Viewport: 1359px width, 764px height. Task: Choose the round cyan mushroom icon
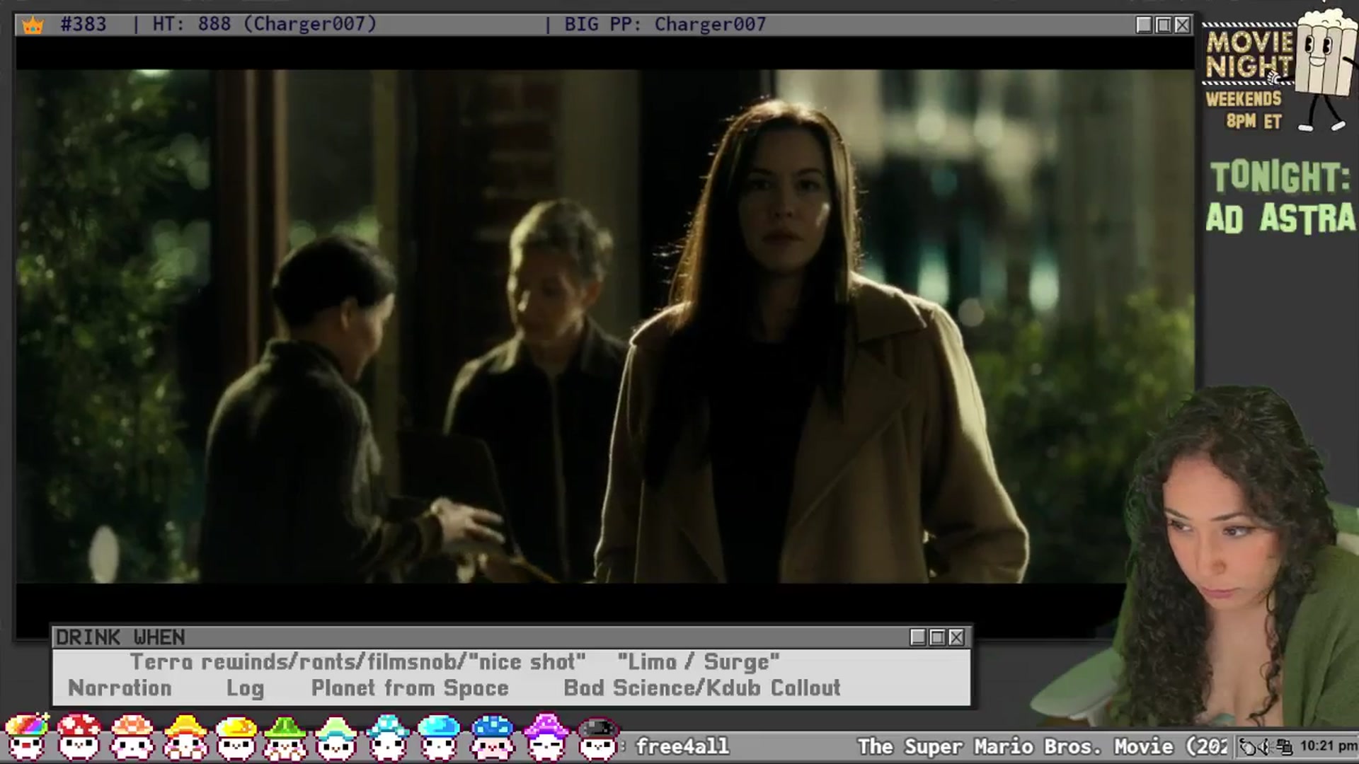click(439, 737)
